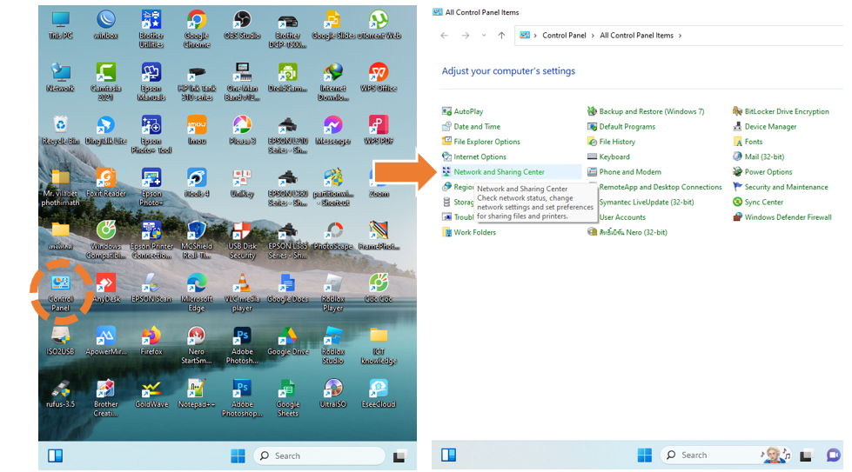
Task: Open Windows Defender Firewall settings
Action: click(x=788, y=217)
